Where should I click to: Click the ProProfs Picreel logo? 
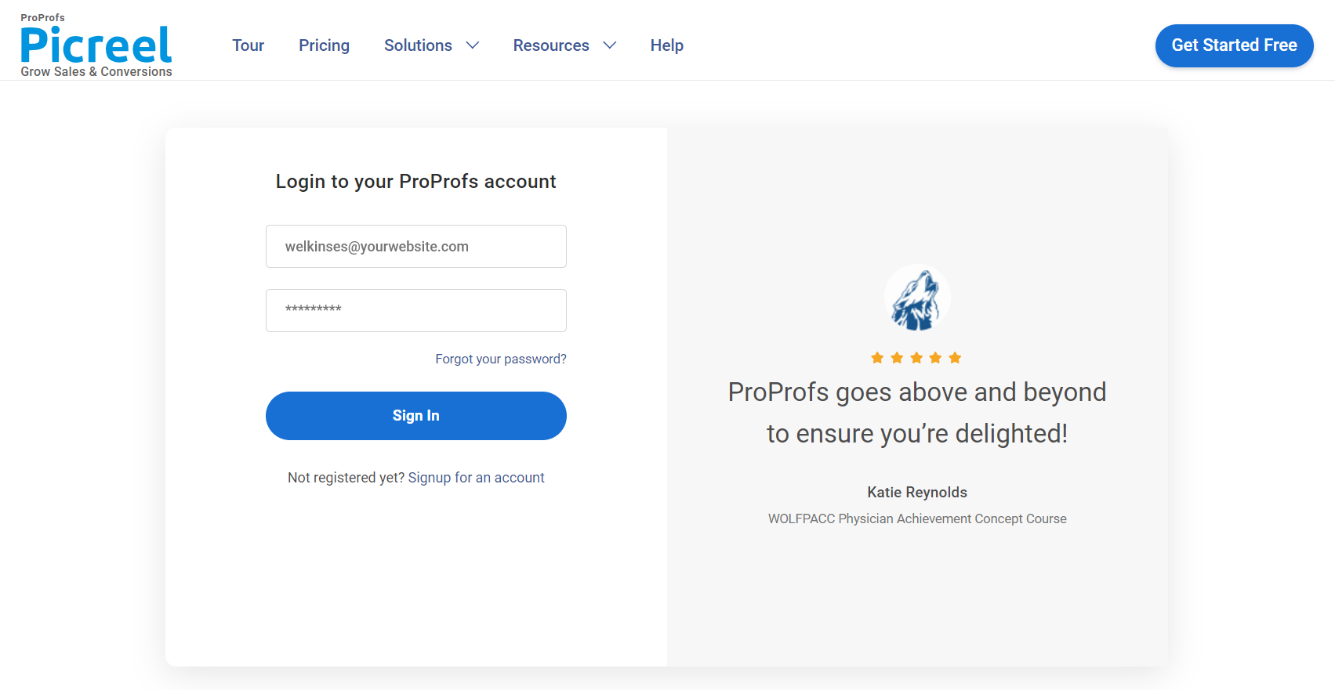tap(96, 47)
